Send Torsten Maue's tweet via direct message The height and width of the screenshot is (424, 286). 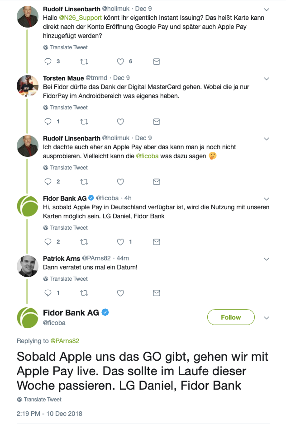point(157,122)
